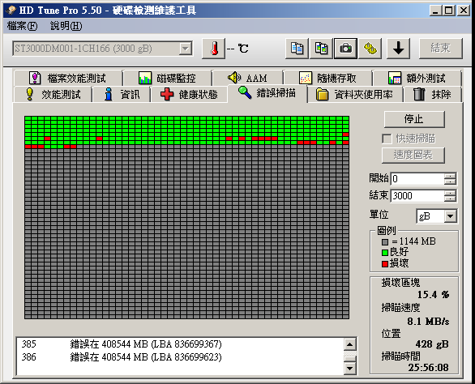
Task: Click the 錯誤掃描 magnifier icon
Action: (x=245, y=92)
